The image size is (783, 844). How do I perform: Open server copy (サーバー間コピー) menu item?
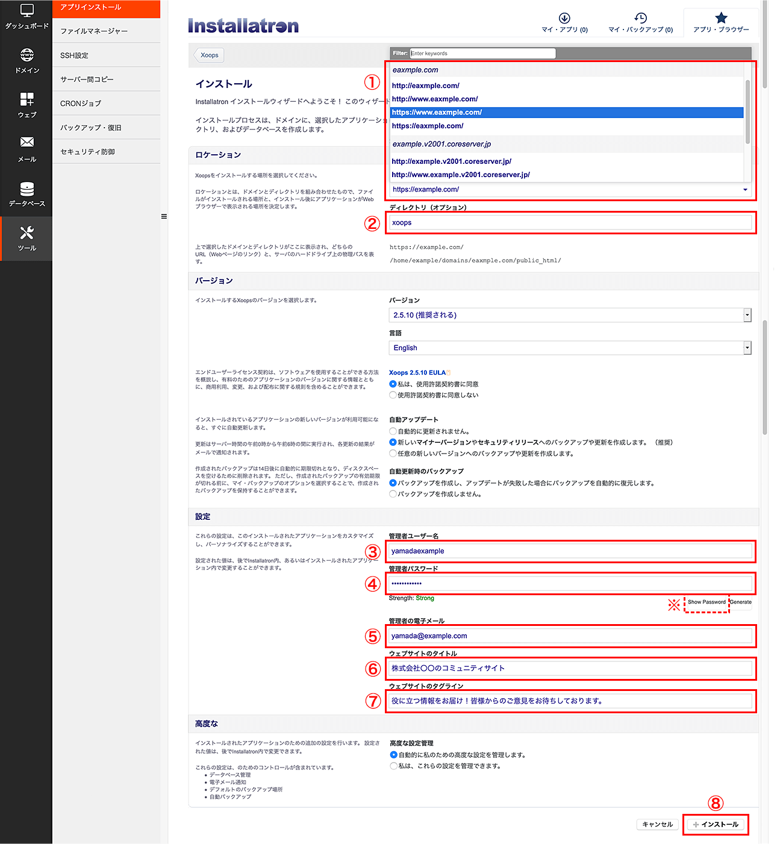click(x=106, y=79)
